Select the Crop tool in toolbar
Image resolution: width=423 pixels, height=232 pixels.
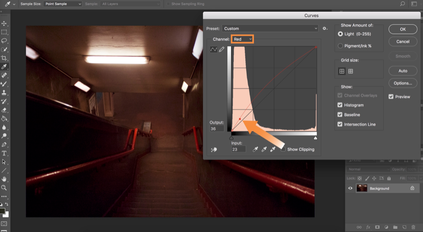[x=4, y=58]
